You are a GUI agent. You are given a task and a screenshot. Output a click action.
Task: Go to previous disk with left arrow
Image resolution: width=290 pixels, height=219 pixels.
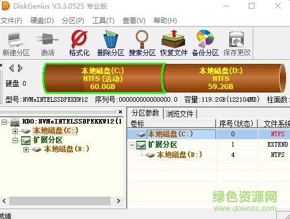pos(11,68)
